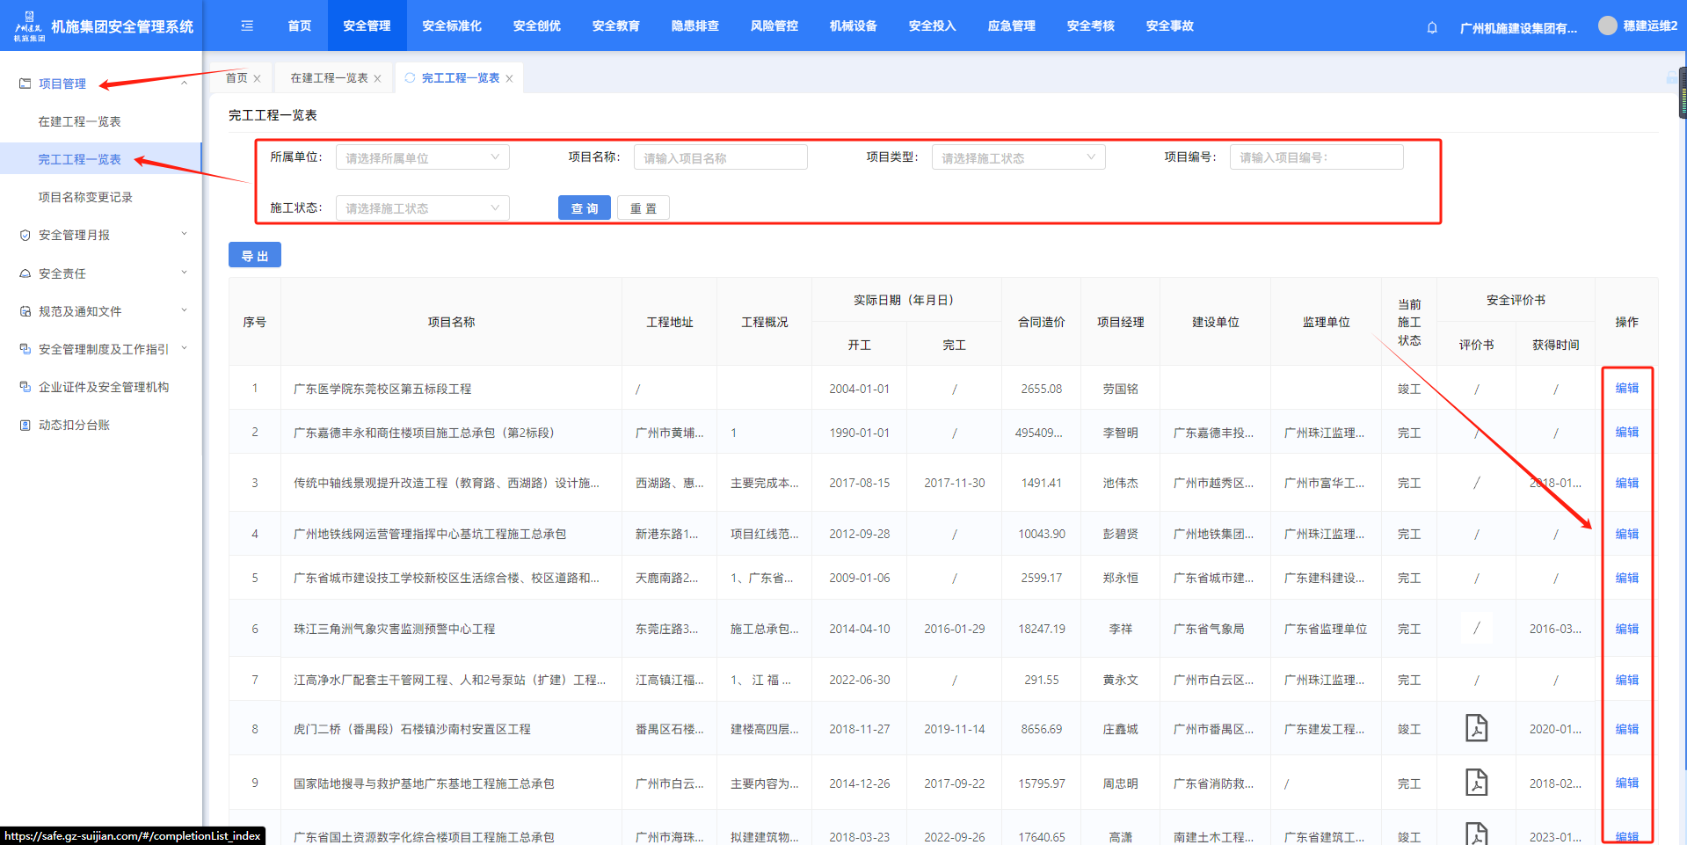Switch to the 安全教育 top menu
Screen dimensions: 1687x845
[x=615, y=25]
